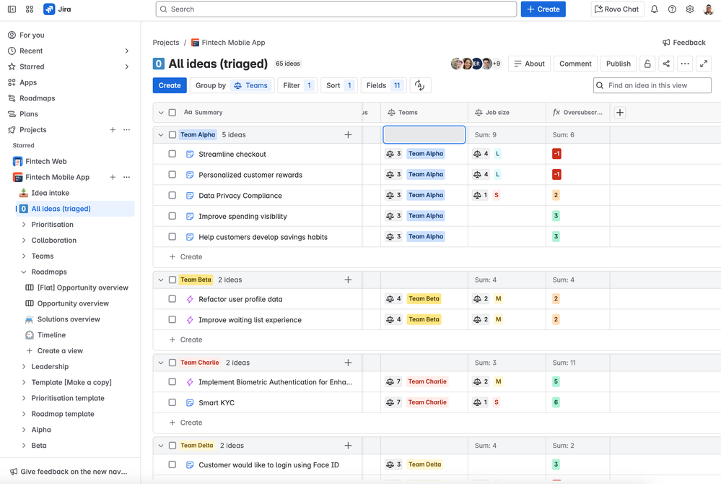
Task: Enter fullscreen with the expand arrows icon
Action: click(x=704, y=64)
